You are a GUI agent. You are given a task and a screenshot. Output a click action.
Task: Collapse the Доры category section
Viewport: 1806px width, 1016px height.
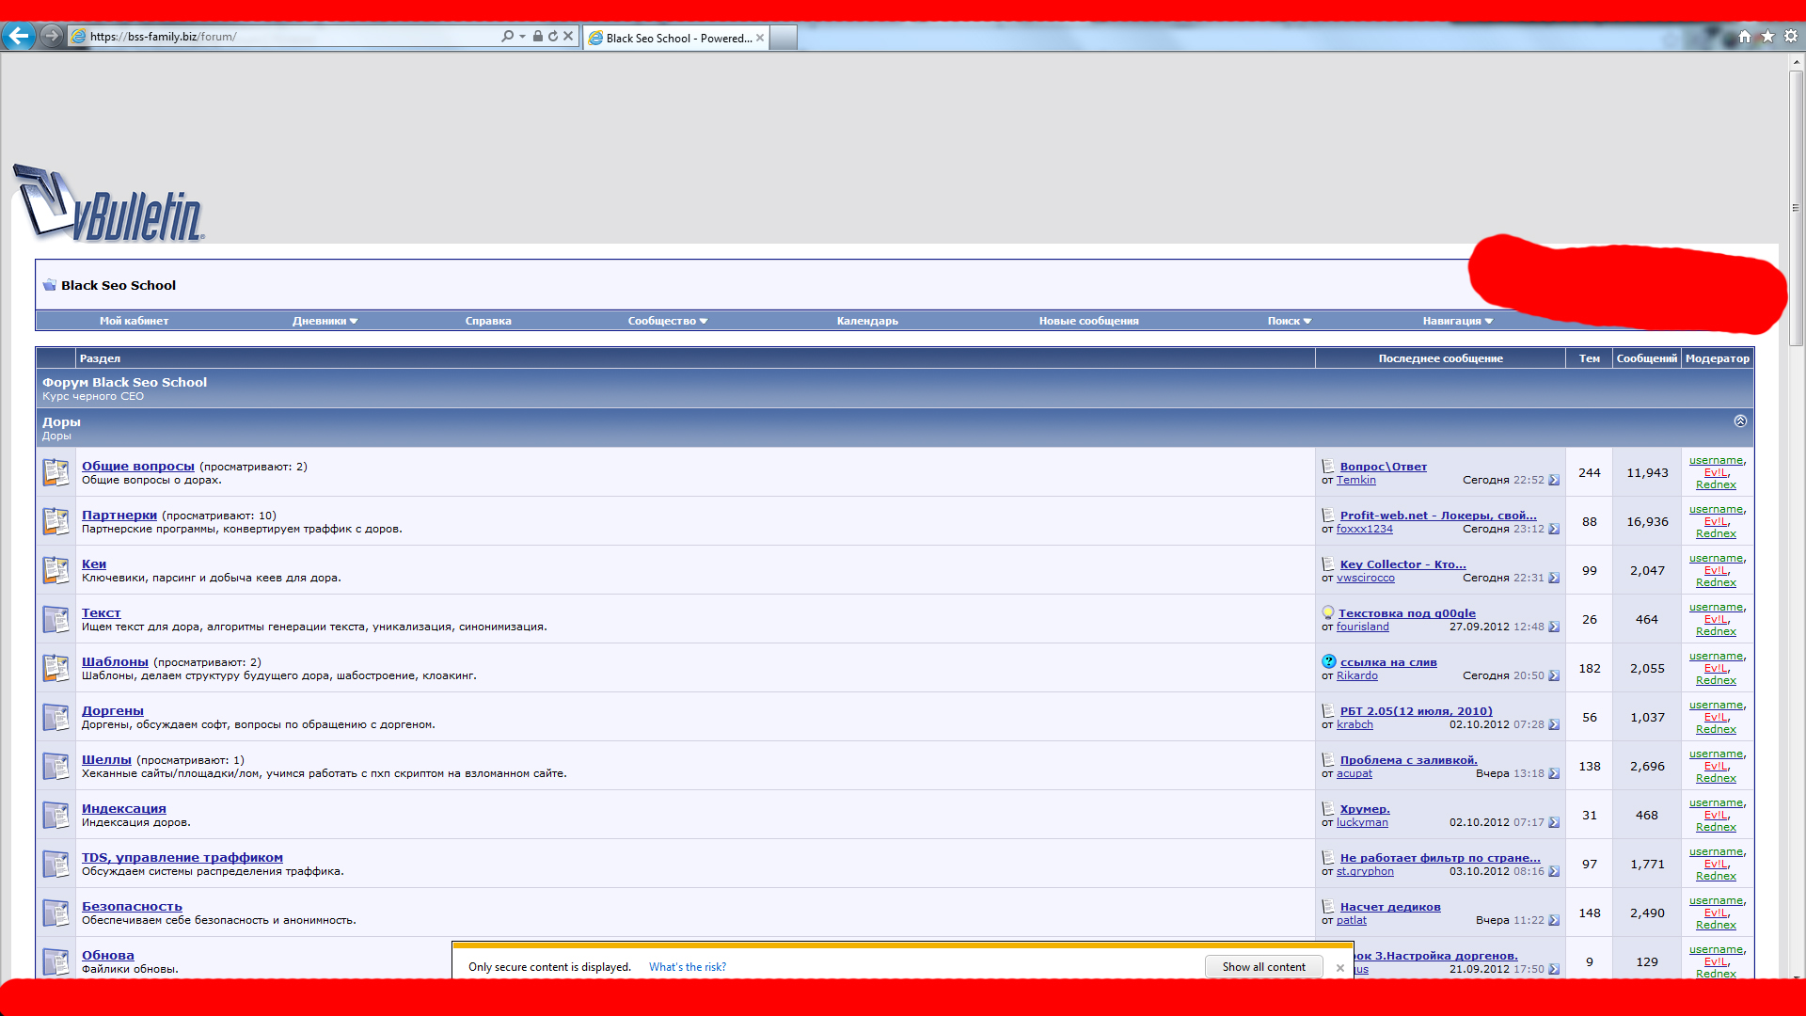click(x=1740, y=421)
